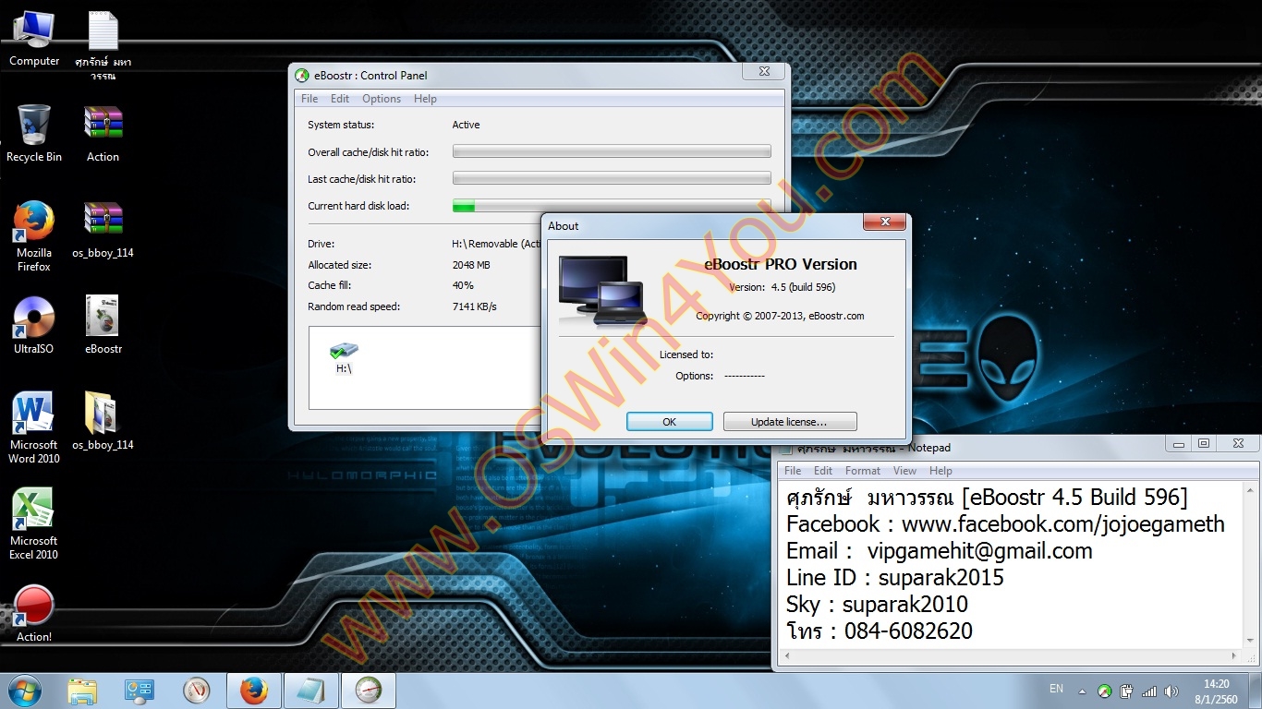The width and height of the screenshot is (1262, 709).
Task: Click "Version: 4.5 (build 596)" in About
Action: (782, 287)
